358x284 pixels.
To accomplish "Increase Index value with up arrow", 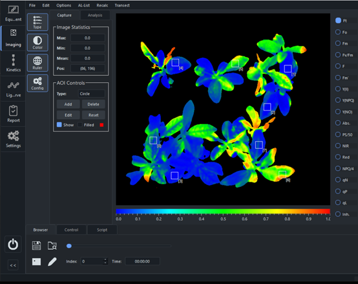I will [x=105, y=259].
